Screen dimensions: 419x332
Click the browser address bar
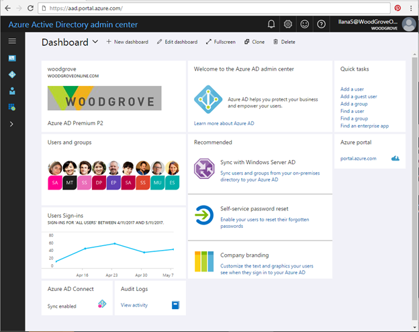coord(201,7)
